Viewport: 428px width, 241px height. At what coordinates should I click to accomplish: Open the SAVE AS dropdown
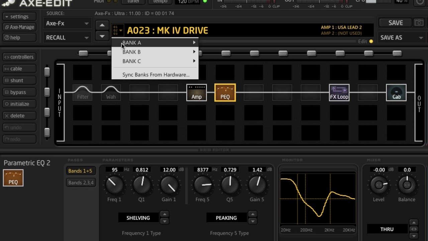tap(402, 37)
